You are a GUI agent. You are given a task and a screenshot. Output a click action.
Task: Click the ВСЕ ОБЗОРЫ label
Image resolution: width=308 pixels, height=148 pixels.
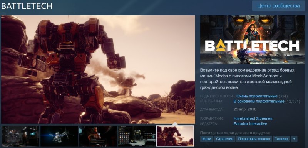(211, 102)
